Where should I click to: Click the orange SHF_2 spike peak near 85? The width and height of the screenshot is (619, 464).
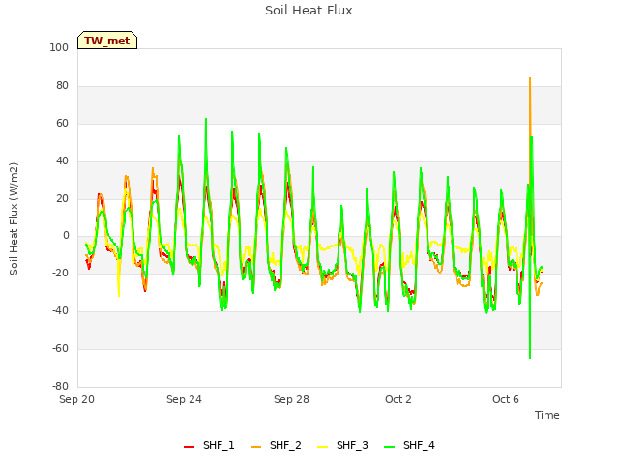tap(530, 78)
